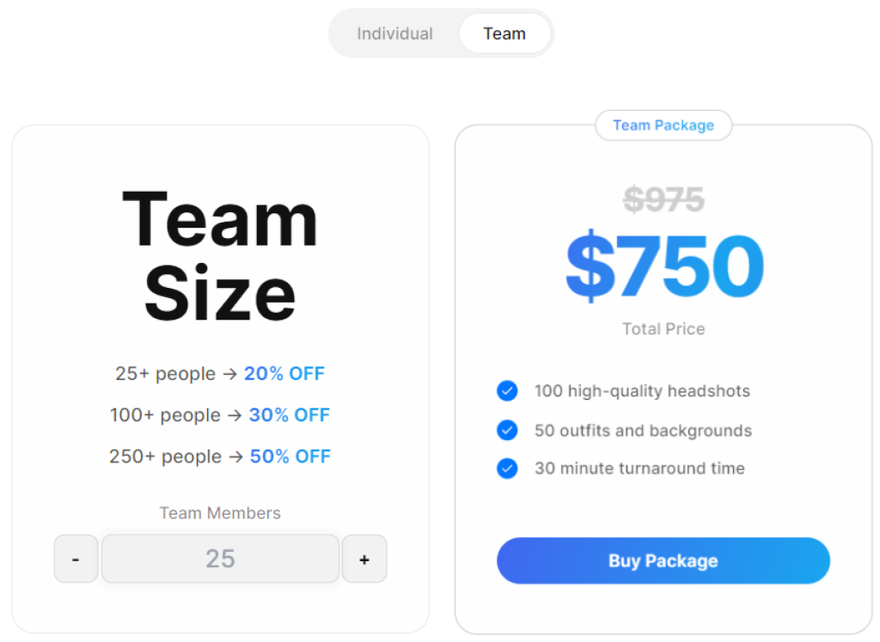
Task: Click the Team Members label
Action: pos(220,513)
